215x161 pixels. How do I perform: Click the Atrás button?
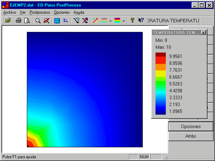[191, 136]
